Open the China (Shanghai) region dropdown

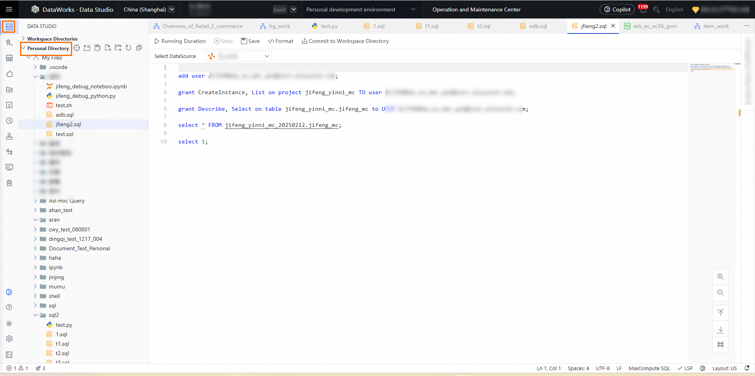click(x=149, y=9)
